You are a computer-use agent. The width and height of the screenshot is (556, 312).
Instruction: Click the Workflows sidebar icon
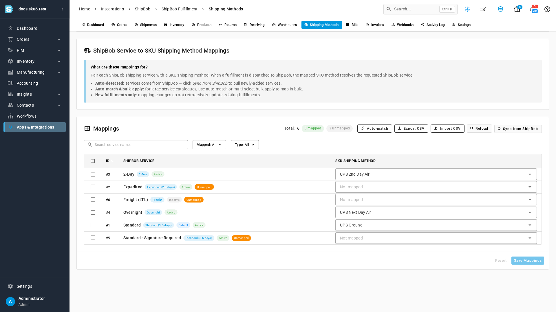click(10, 116)
